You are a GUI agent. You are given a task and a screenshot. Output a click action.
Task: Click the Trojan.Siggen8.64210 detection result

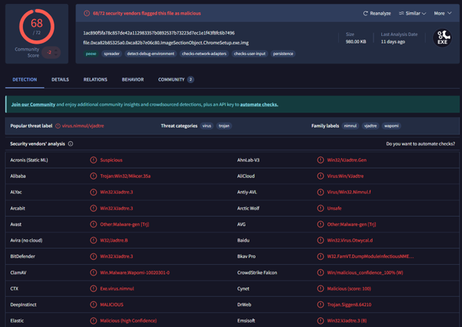349,304
